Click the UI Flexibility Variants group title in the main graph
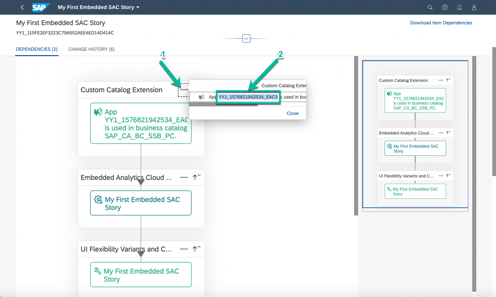Viewport: 496px width, 297px height. tap(126, 249)
